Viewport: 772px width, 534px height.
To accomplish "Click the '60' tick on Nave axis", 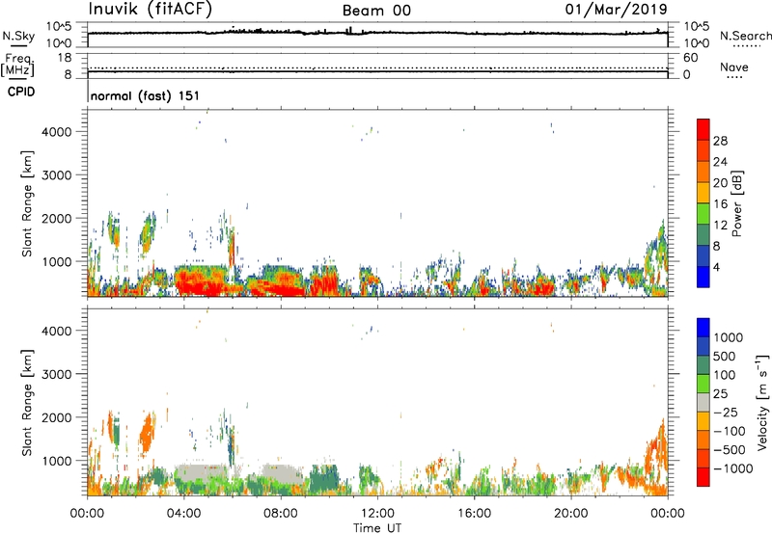I will [x=690, y=58].
